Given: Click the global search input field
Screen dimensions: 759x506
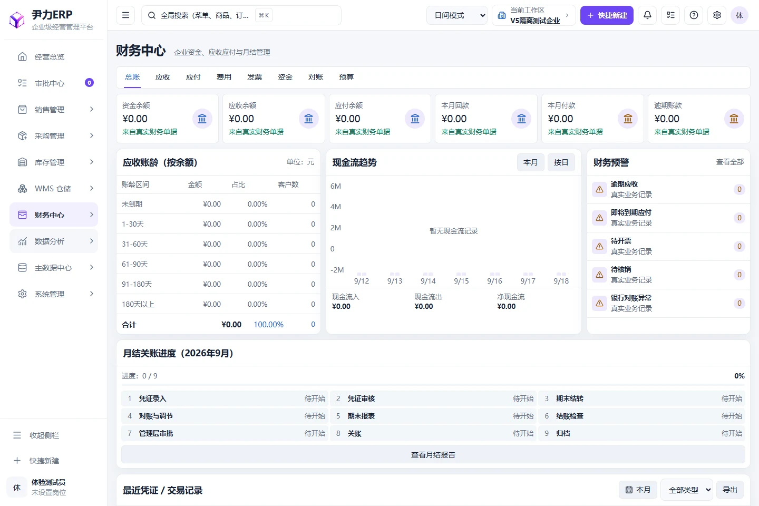Looking at the screenshot, I should [x=241, y=15].
